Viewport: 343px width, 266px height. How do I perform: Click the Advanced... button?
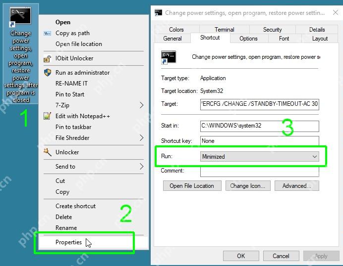296,186
